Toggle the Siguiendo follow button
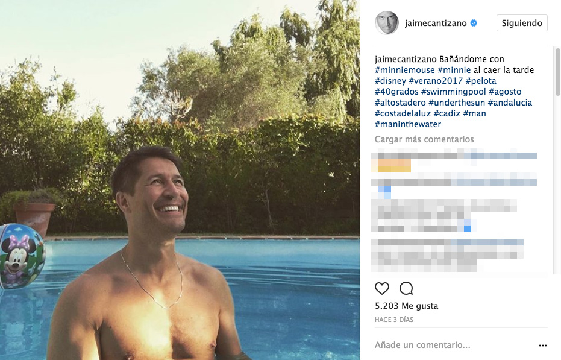Screen dimensions: 561x360 point(522,23)
